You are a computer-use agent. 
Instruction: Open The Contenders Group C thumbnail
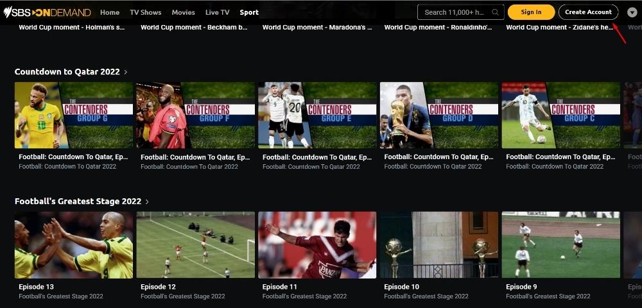(x=561, y=115)
